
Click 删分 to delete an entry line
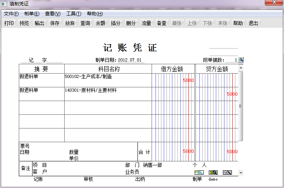click(131, 23)
